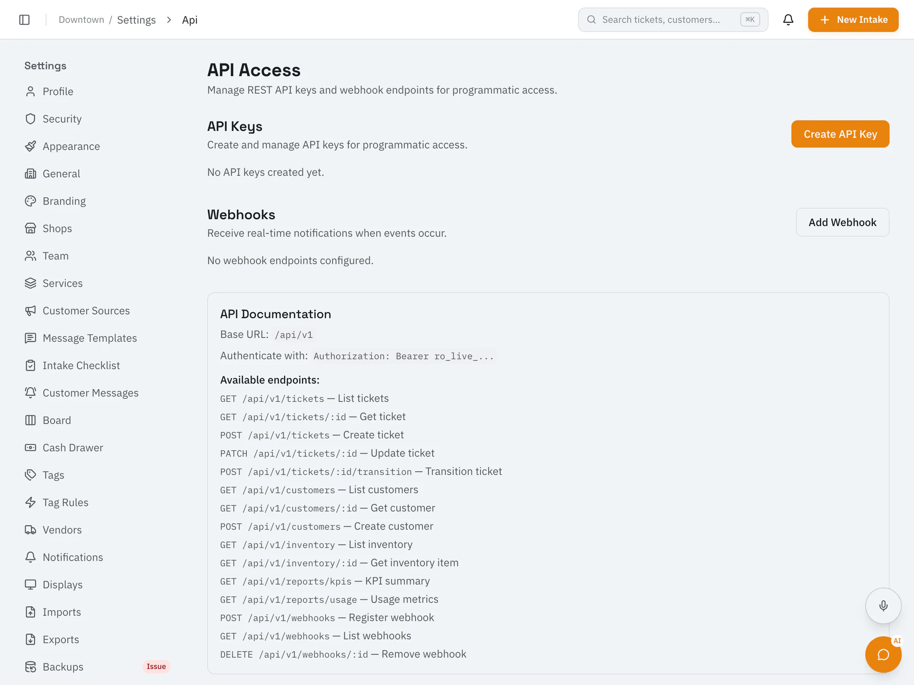Click the breadcrumb chevron before Api

click(x=169, y=20)
